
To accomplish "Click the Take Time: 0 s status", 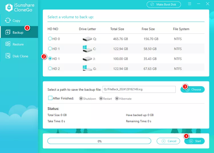I will pyautogui.click(x=56, y=121).
